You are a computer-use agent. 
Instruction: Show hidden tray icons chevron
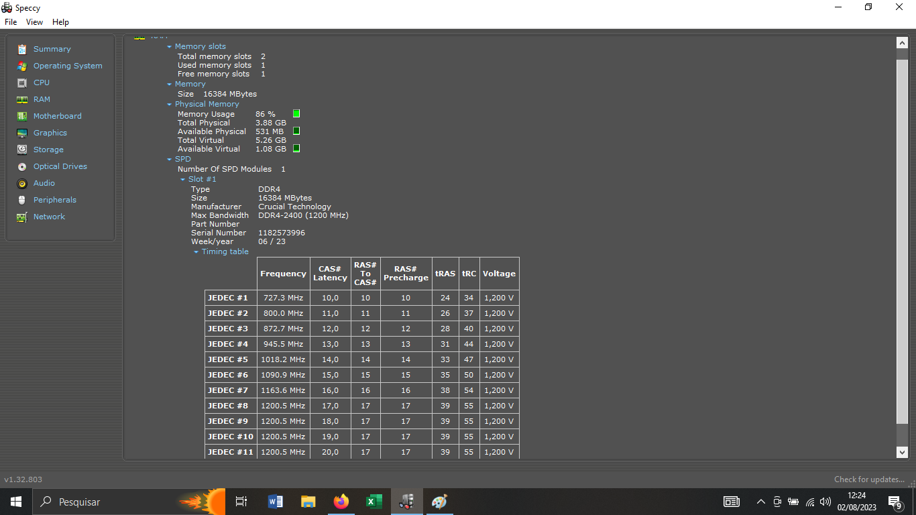pos(760,502)
